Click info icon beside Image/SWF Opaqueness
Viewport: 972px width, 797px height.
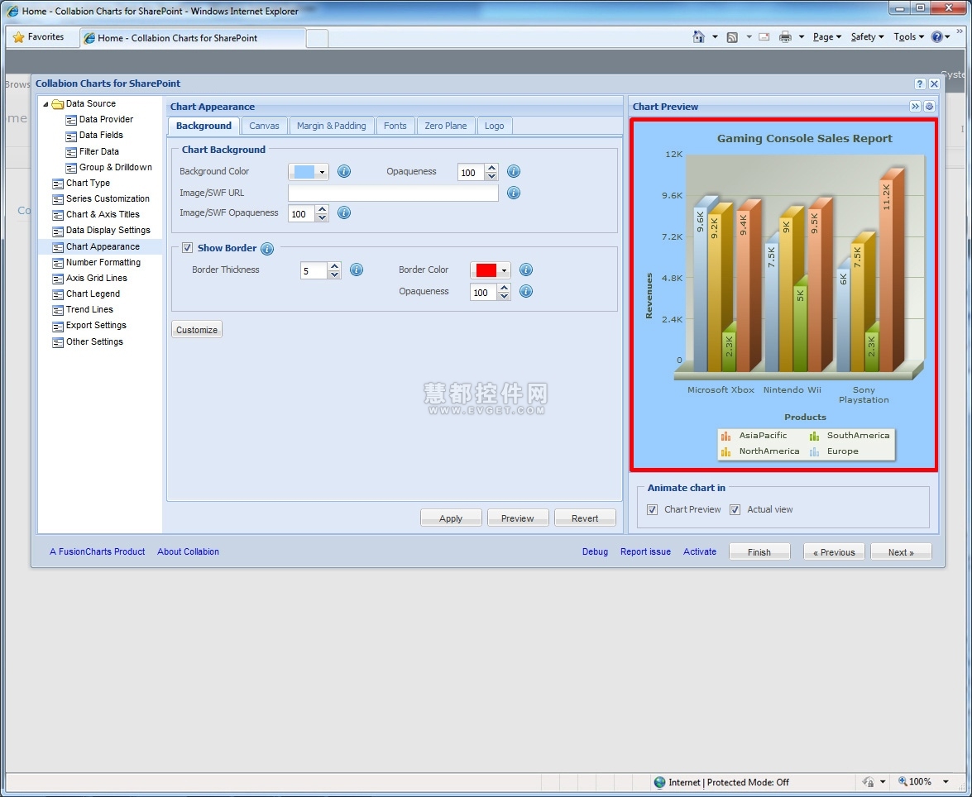[x=344, y=212]
